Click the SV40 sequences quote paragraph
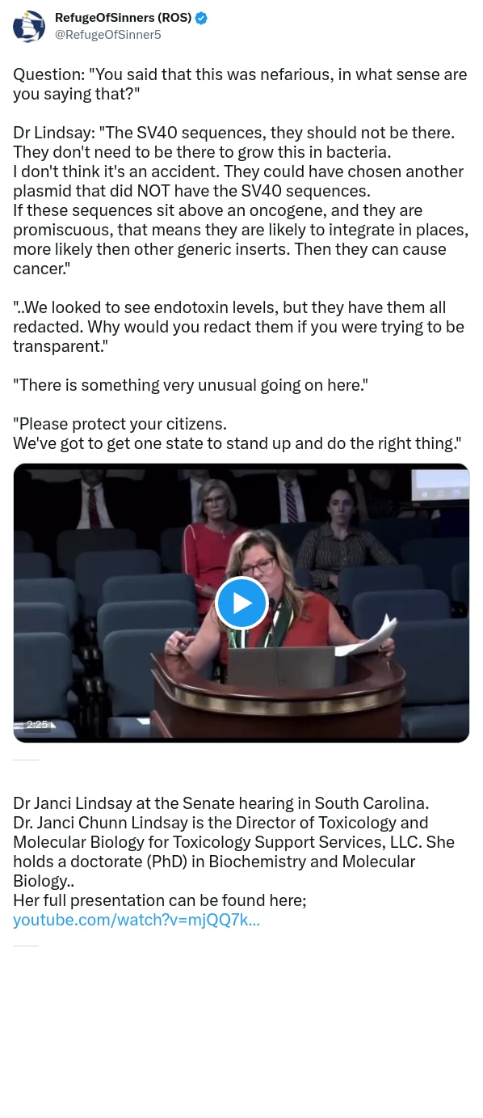The height and width of the screenshot is (1118, 483). pyautogui.click(x=240, y=200)
